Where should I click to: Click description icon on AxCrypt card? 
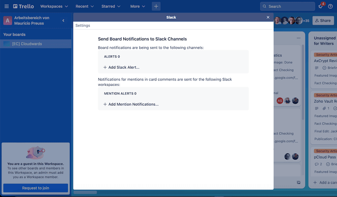[316, 68]
